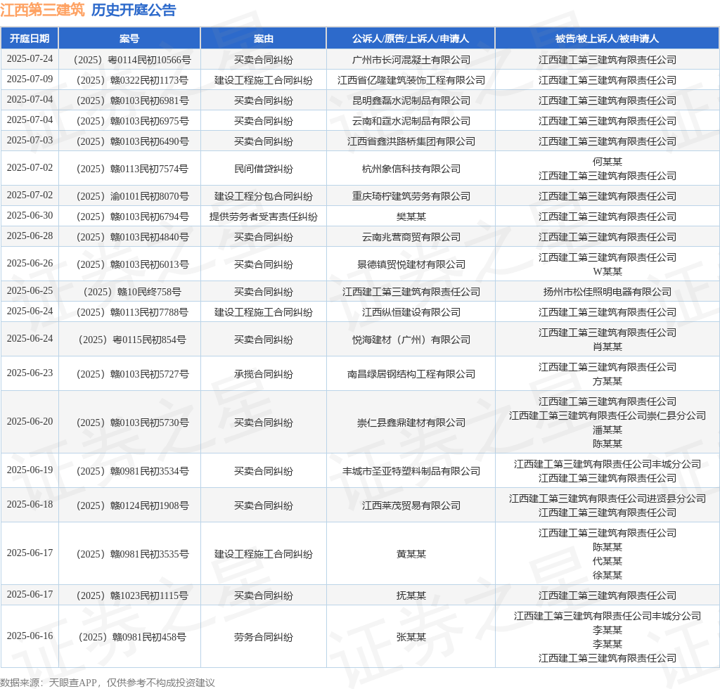The height and width of the screenshot is (689, 720).
Task: Click plaintiff 景德镇贸悦建材有限公司
Action: click(x=411, y=264)
